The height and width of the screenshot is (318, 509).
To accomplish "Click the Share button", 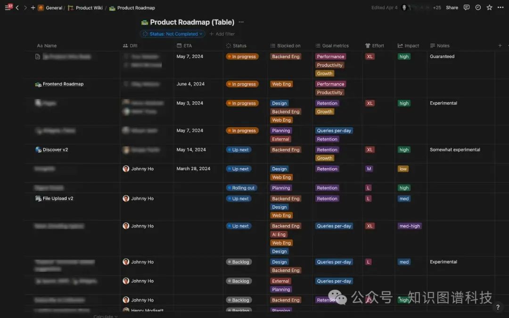I will point(452,8).
